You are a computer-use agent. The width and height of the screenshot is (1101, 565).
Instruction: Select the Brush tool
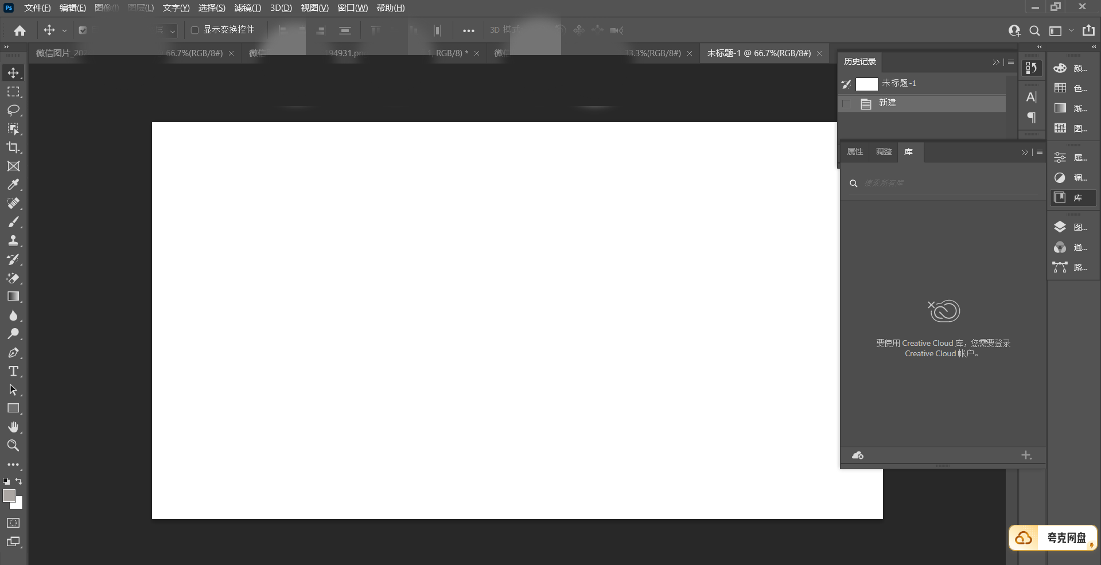(13, 222)
